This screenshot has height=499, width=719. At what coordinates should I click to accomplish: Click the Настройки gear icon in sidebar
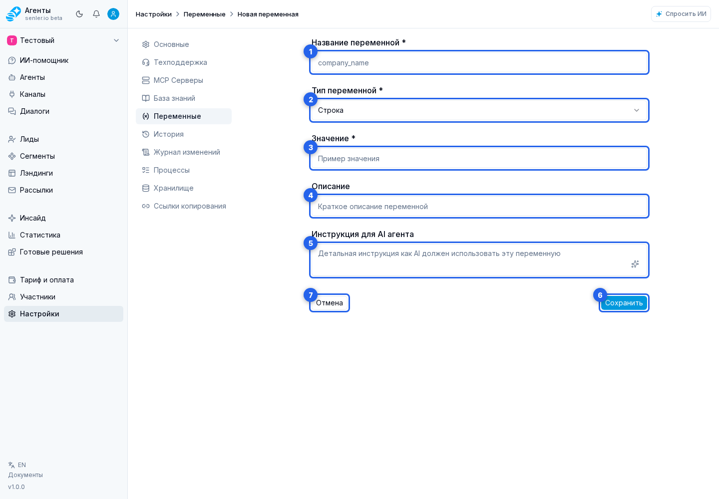coord(12,314)
